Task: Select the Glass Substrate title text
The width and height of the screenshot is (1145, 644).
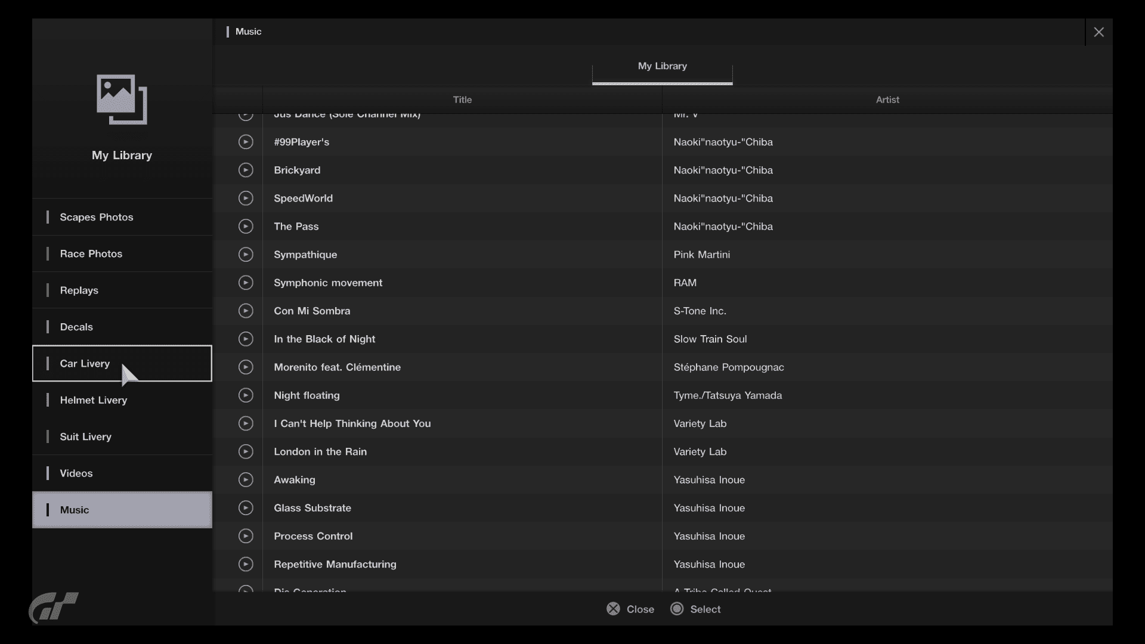Action: (x=312, y=508)
